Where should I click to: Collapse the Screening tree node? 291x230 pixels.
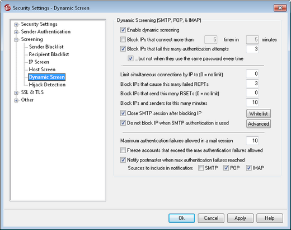click(16, 40)
